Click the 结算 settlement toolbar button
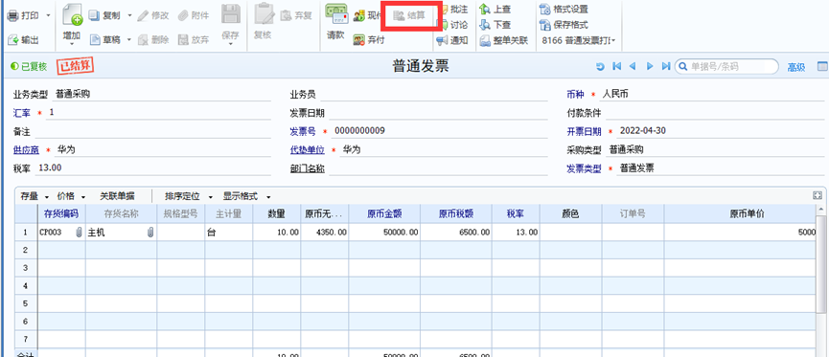The height and width of the screenshot is (357, 829). [x=409, y=16]
